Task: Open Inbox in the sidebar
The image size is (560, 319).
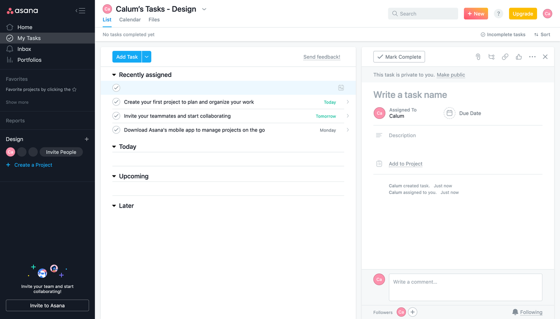Action: (24, 49)
